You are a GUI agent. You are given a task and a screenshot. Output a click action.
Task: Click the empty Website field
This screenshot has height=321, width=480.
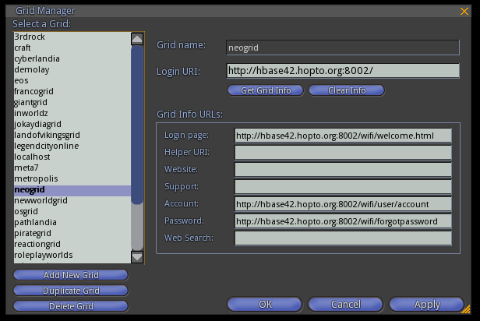click(343, 170)
